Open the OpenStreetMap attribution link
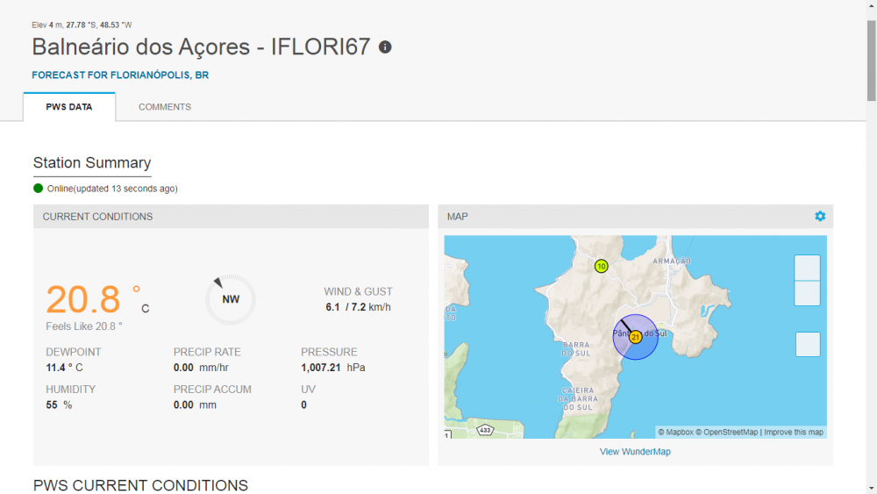Viewport: 877px width, 494px height. point(727,433)
